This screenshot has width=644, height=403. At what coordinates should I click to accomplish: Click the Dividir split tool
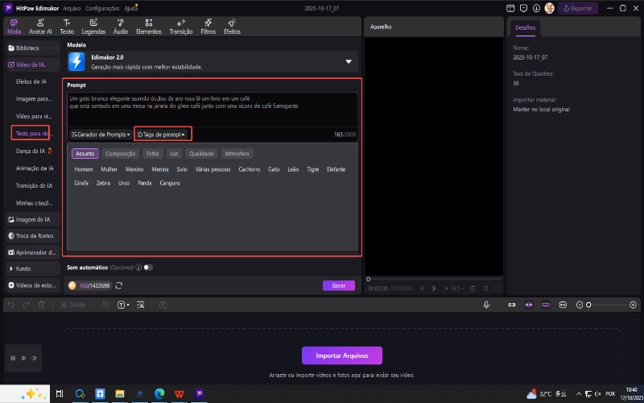tap(72, 305)
